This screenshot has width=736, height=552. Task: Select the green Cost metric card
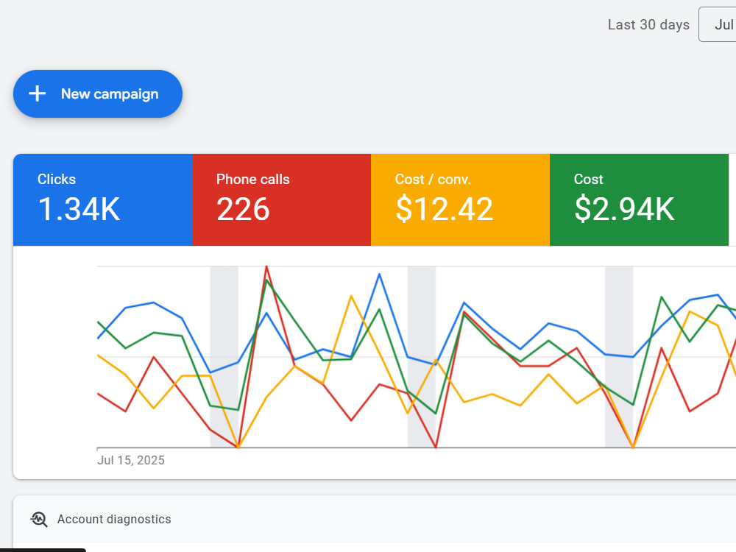(639, 199)
